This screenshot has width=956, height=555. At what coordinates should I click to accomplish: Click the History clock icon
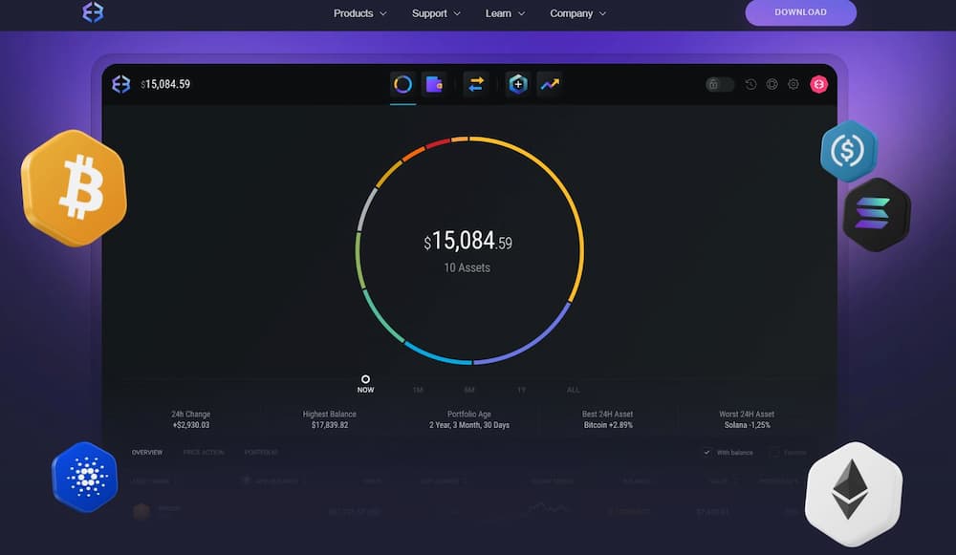tap(750, 84)
